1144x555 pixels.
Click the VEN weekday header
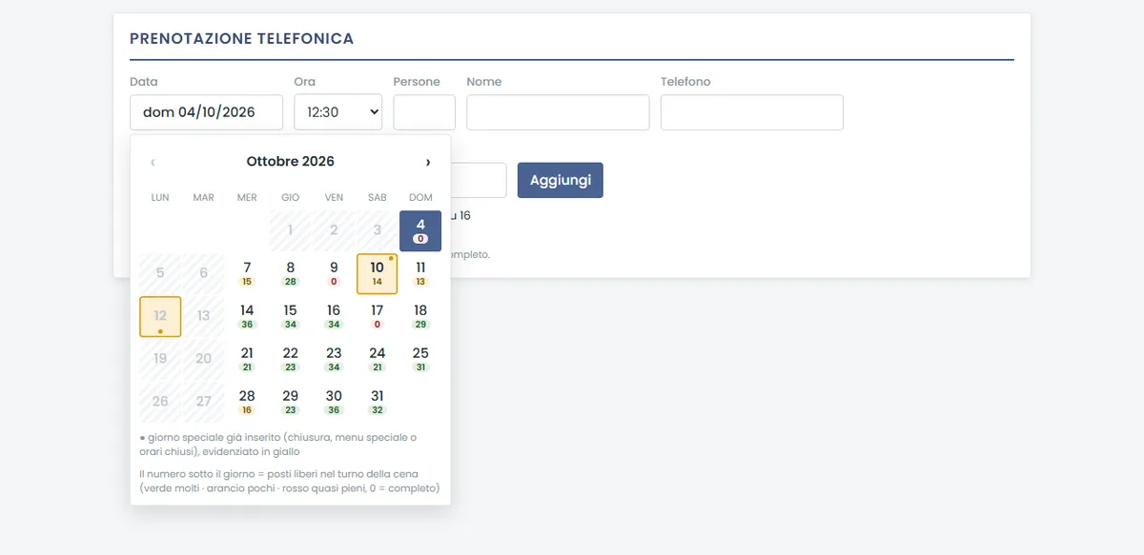click(334, 197)
